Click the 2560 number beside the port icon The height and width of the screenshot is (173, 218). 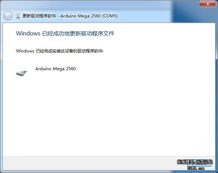71,69
